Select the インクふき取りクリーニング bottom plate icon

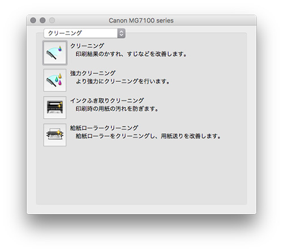click(x=55, y=107)
